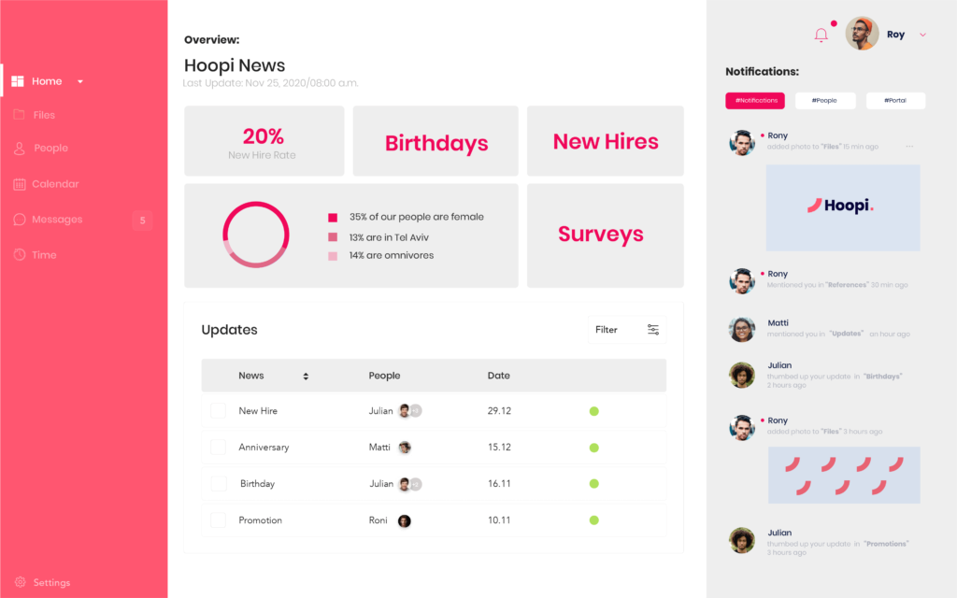Open Settings via the gear icon
Screen dimensions: 957x598
(x=21, y=582)
